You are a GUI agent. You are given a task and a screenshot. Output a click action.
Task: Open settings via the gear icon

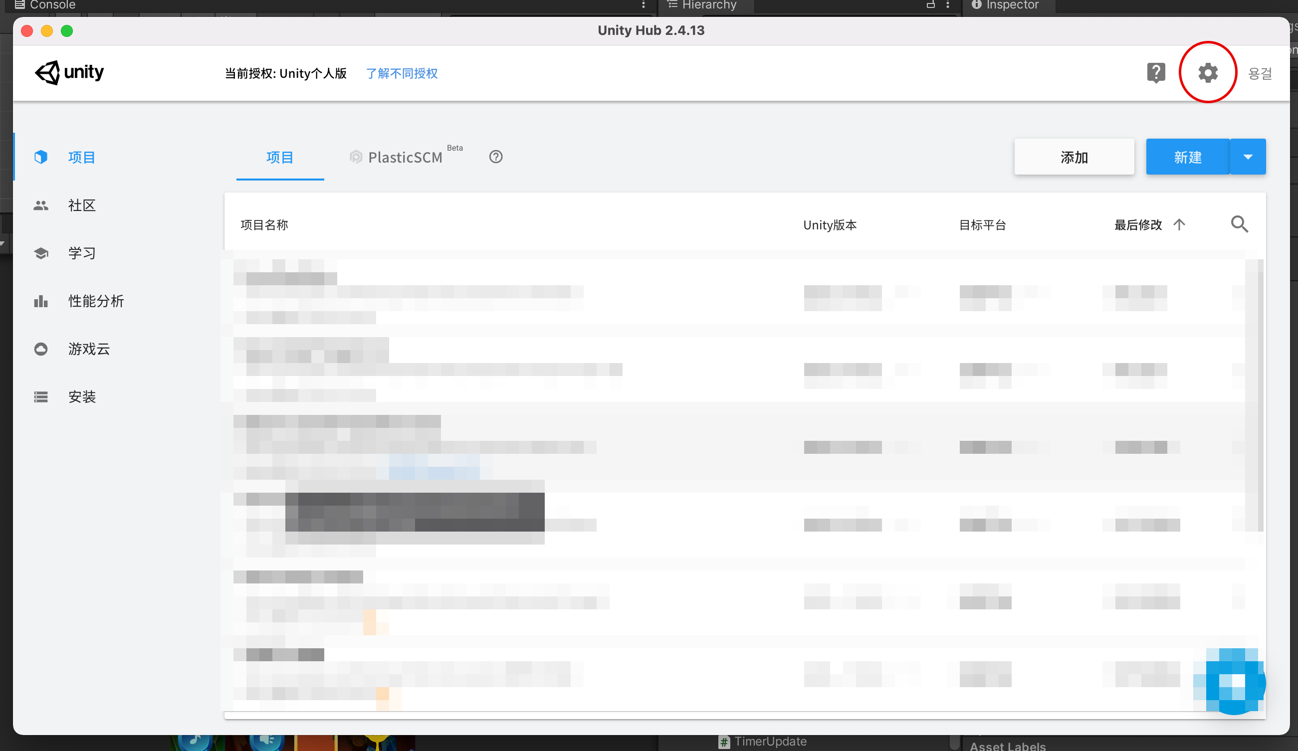point(1207,73)
